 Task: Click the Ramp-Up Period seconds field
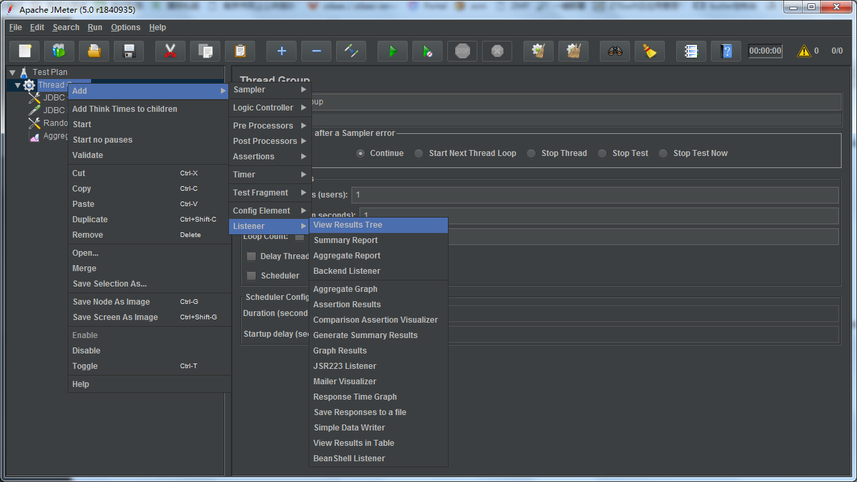coord(599,216)
